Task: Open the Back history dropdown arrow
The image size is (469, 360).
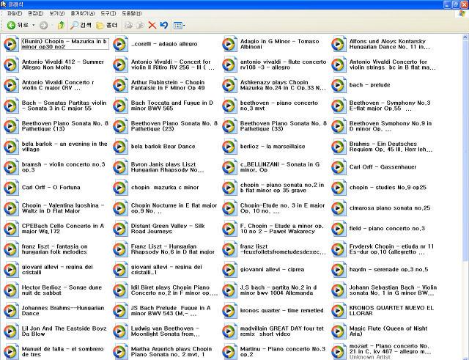Action: (x=34, y=25)
